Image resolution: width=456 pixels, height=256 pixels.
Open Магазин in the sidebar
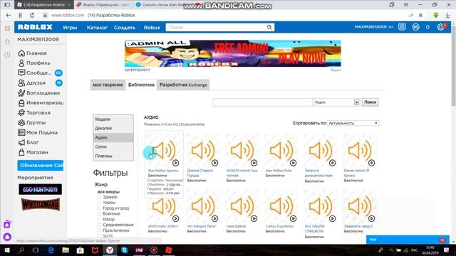pos(33,152)
